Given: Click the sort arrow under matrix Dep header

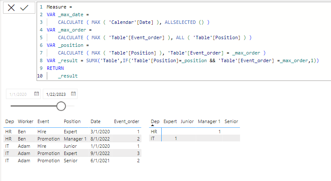Looking at the screenshot, I should (153, 126).
